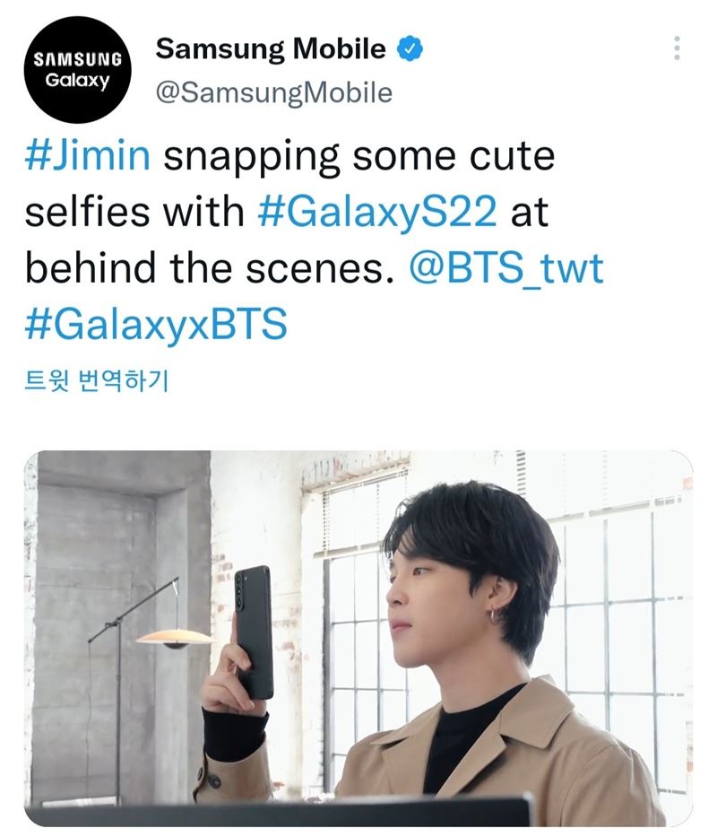Open the #GalaxyxBTS hashtag
This screenshot has height=837, width=717.
point(156,324)
